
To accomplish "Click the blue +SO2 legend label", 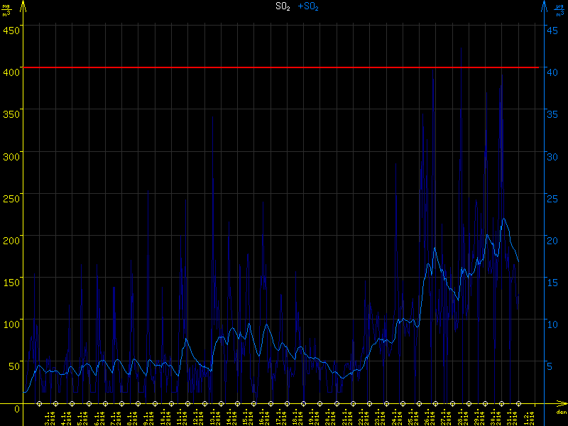I will 308,7.
